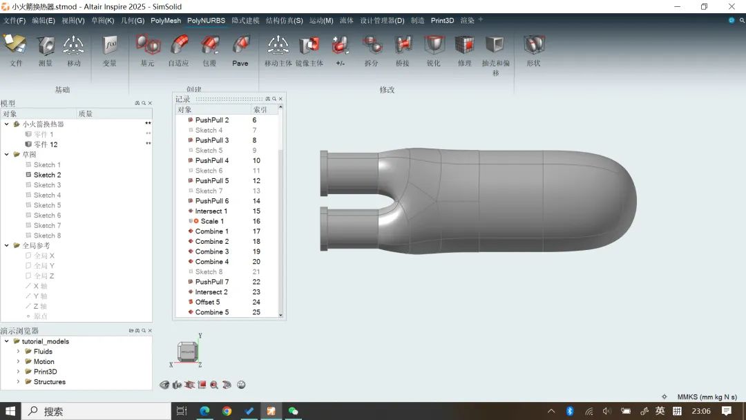
Task: Expand the Fluids folder in demo browser
Action: click(x=19, y=352)
